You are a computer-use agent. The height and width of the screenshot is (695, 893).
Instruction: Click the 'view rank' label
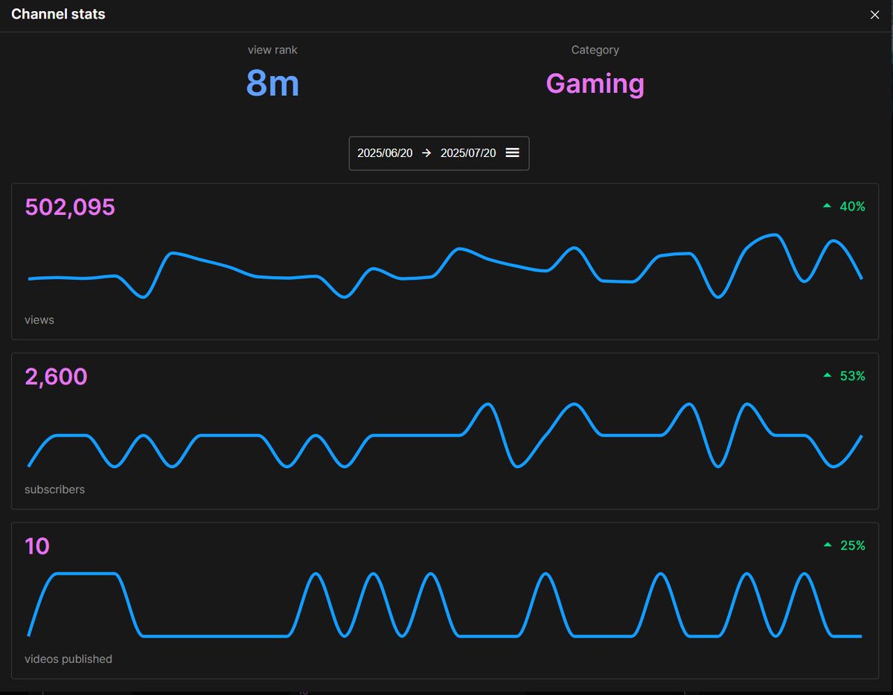[x=272, y=50]
